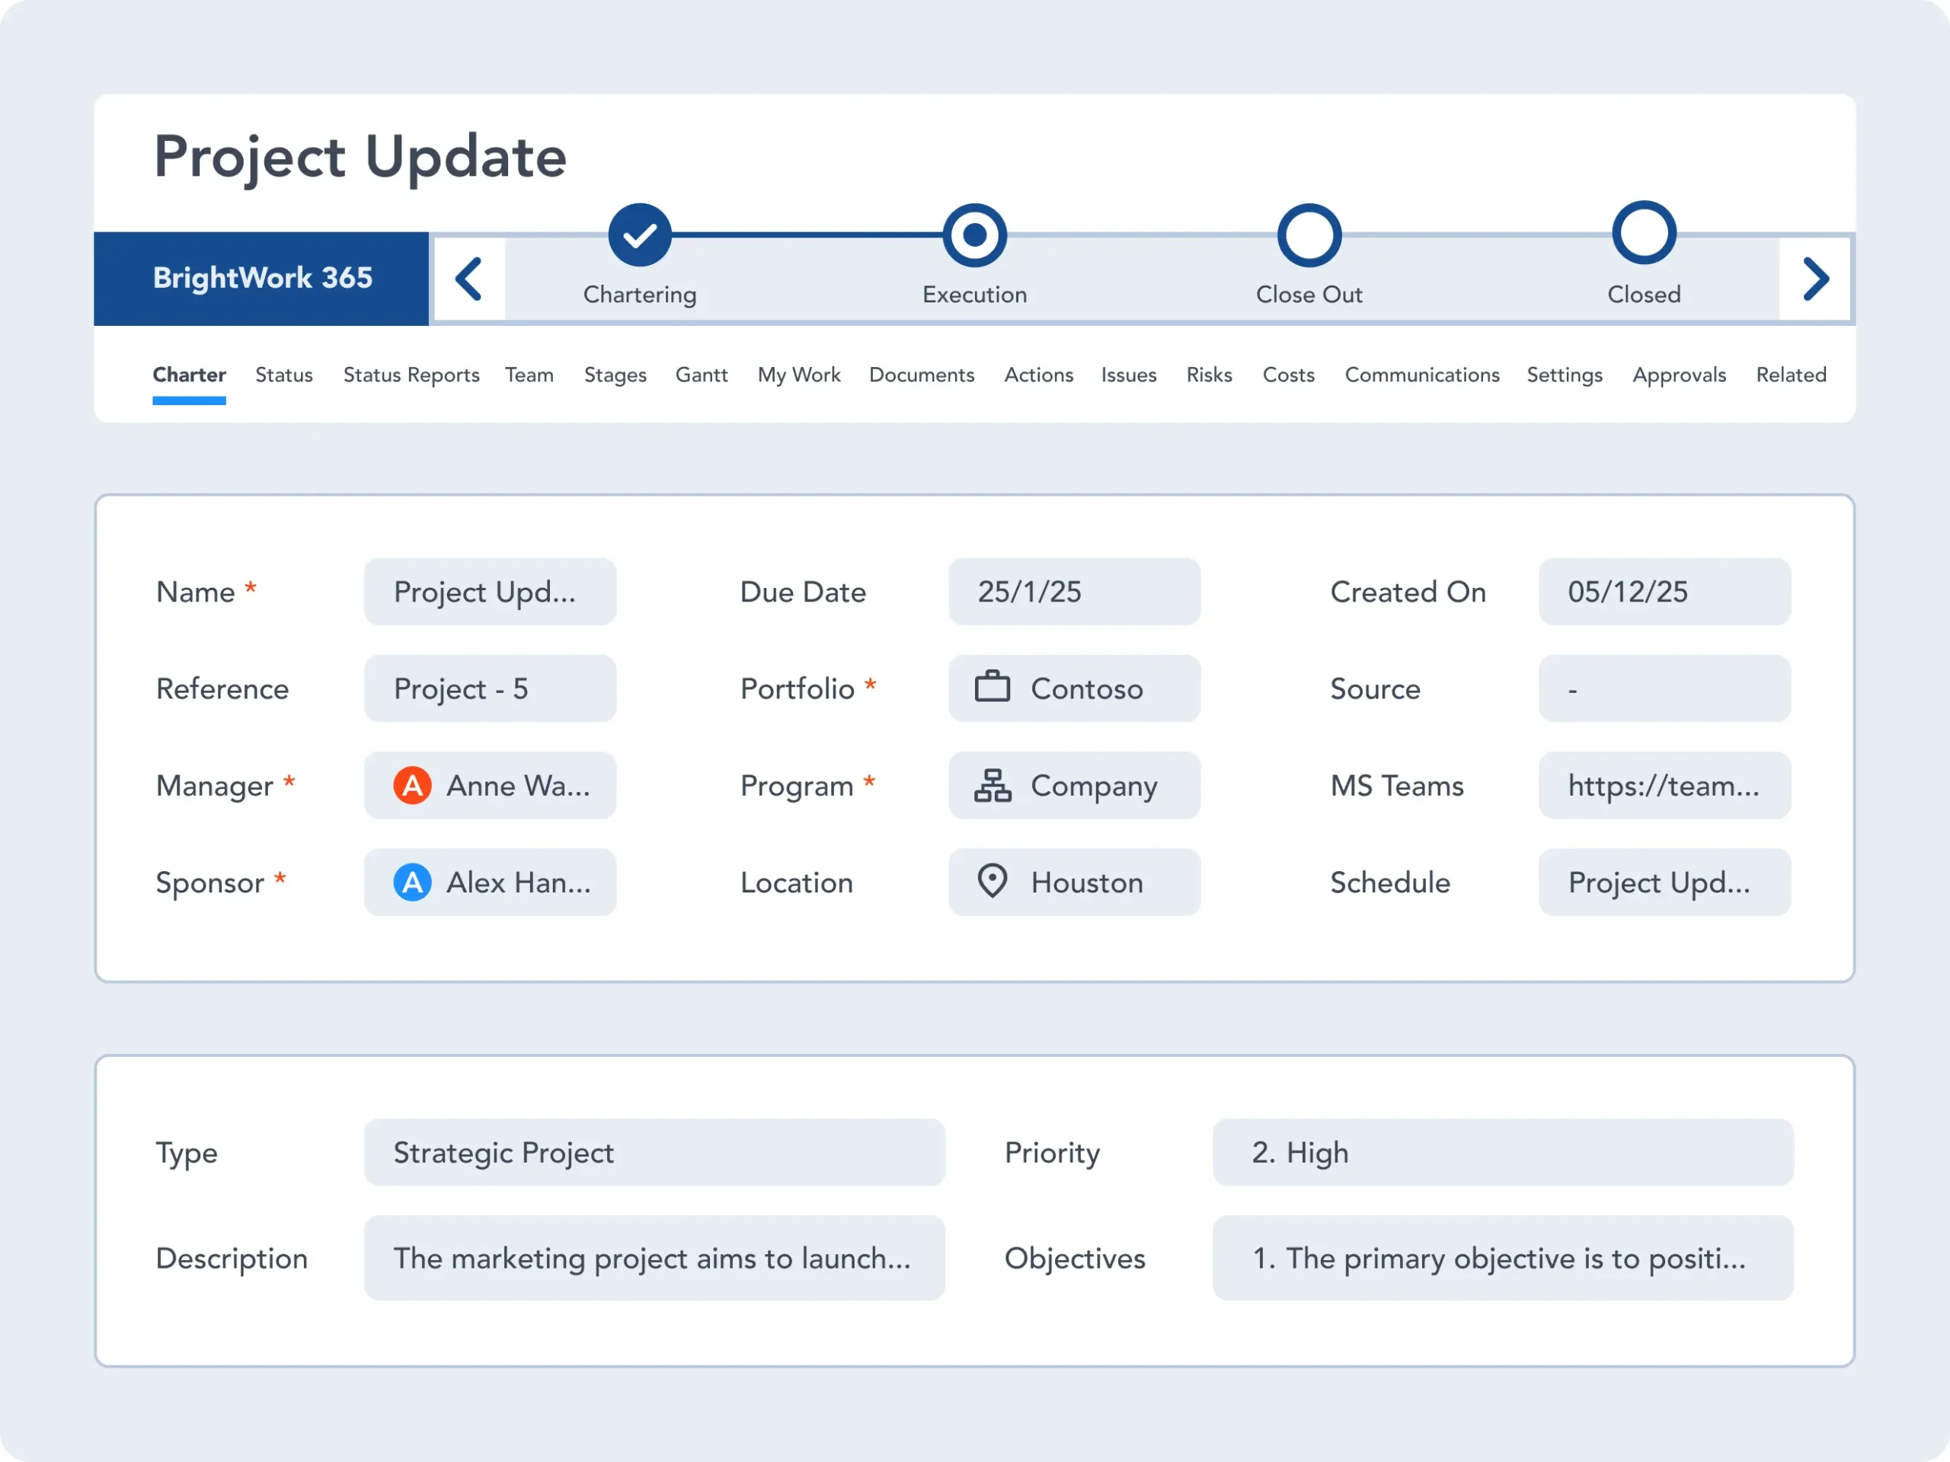Click the next stage right chevron arrow
The image size is (1950, 1462).
[1815, 279]
